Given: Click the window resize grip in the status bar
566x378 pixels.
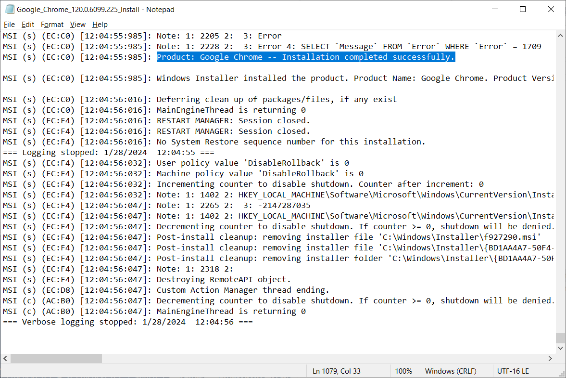Looking at the screenshot, I should click(x=562, y=374).
